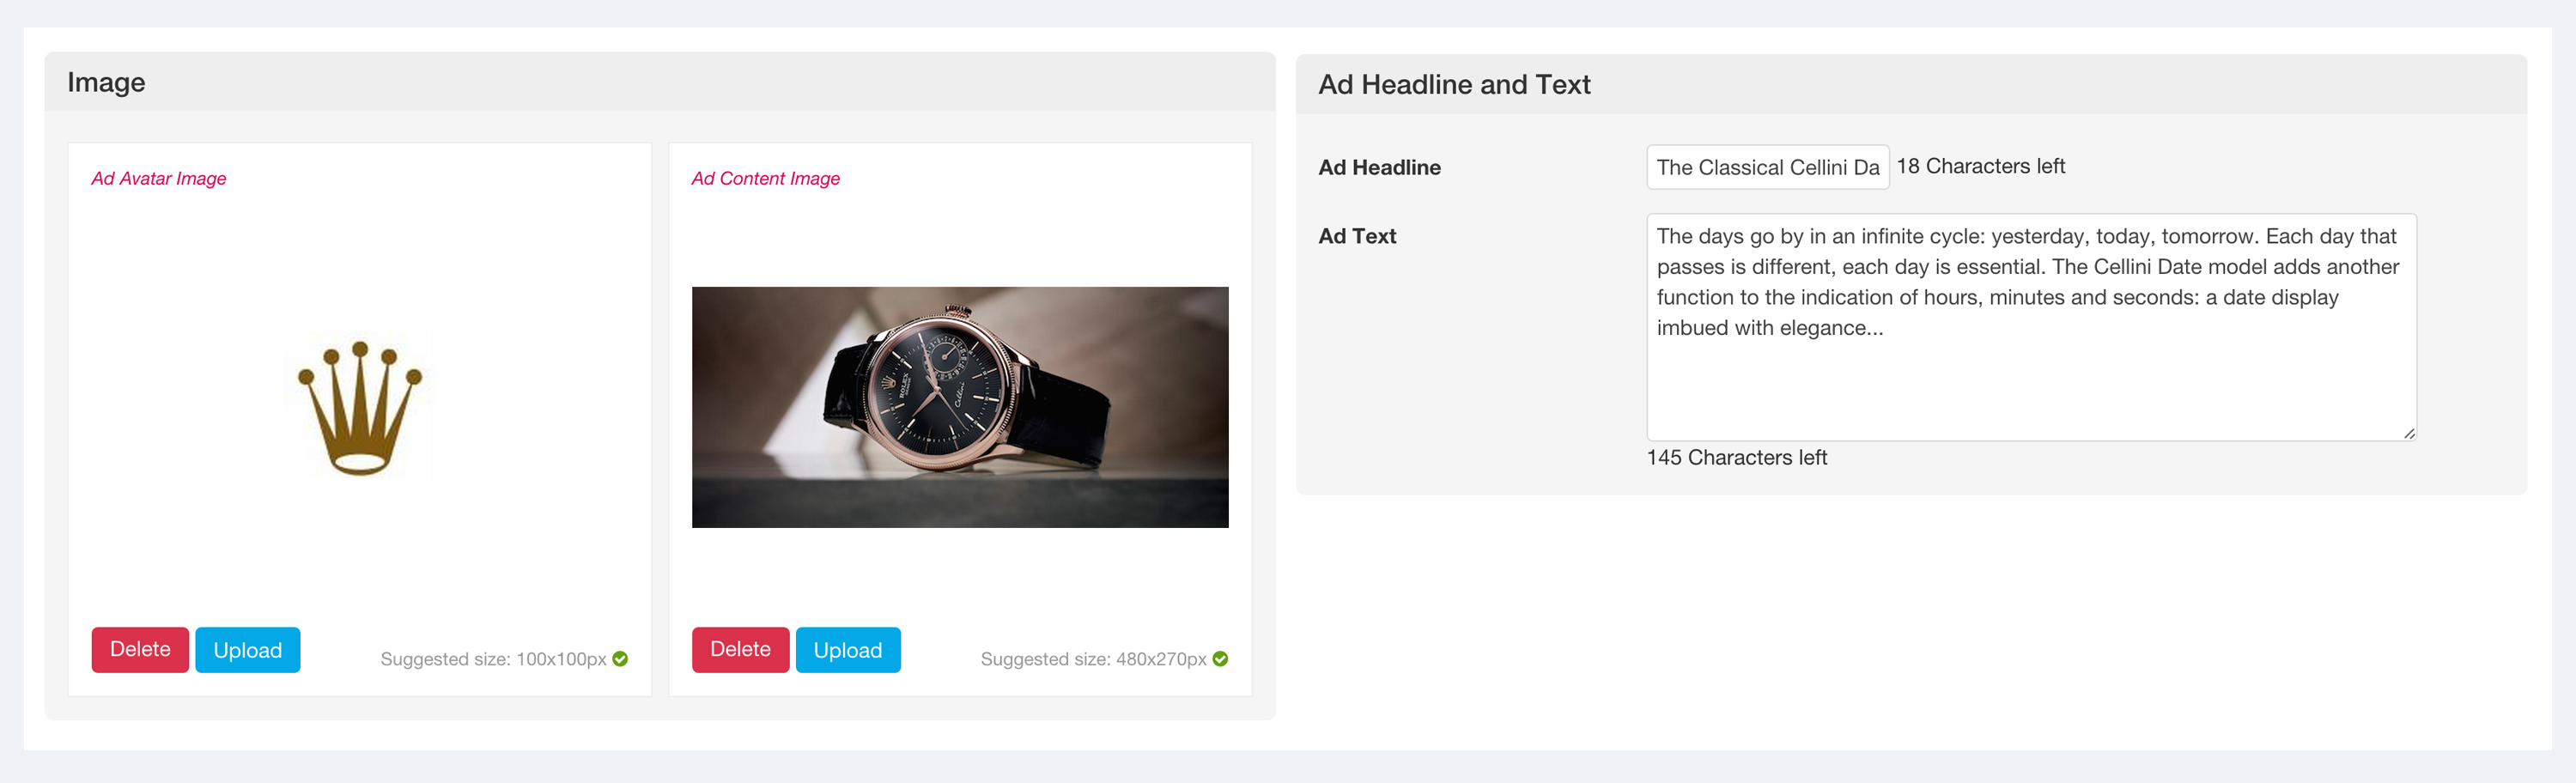This screenshot has width=2576, height=783.
Task: Click the 'Ad Content Image' label
Action: pyautogui.click(x=766, y=179)
